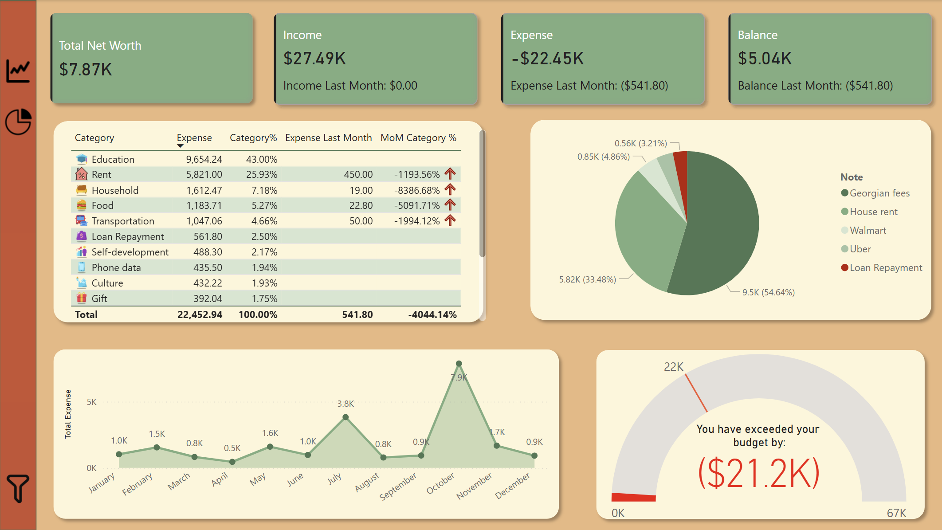Select the Balance summary card
The image size is (942, 530).
(830, 59)
